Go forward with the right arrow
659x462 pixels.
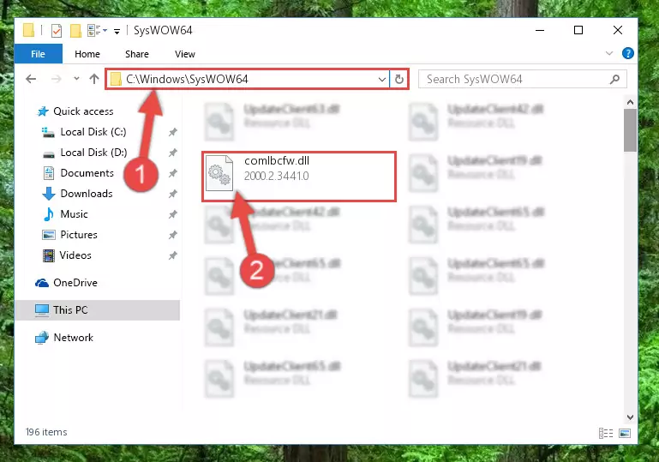[56, 79]
